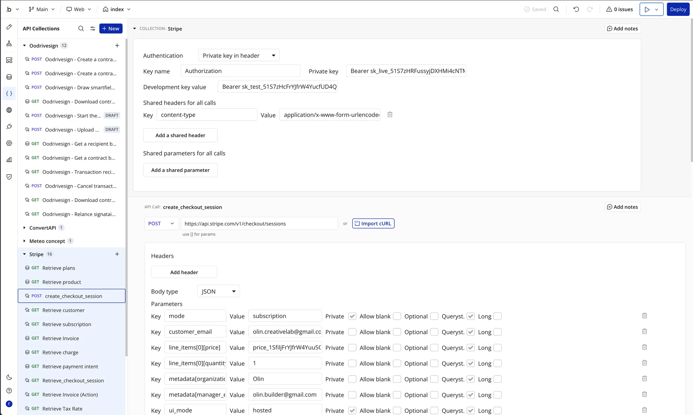Delete the mode parameter row
This screenshot has width=693, height=415.
[x=644, y=316]
